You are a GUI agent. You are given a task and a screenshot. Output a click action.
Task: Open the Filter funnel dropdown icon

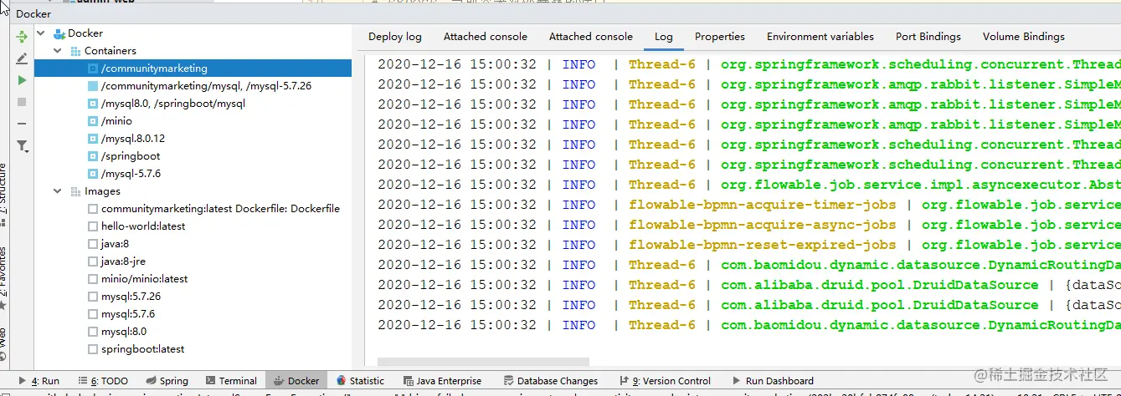[x=23, y=146]
